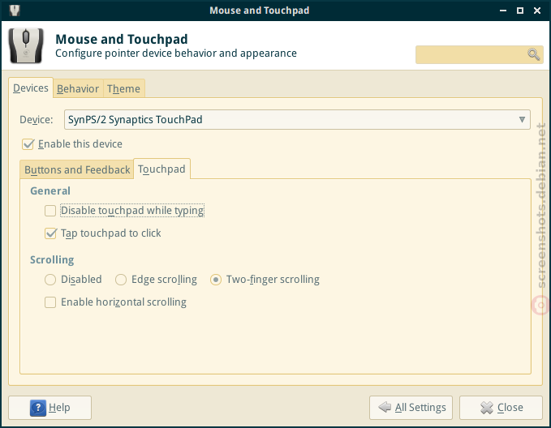Switch to the Behavior tab

78,89
